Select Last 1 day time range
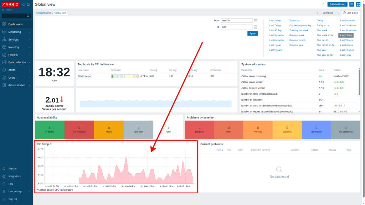 click(345, 55)
